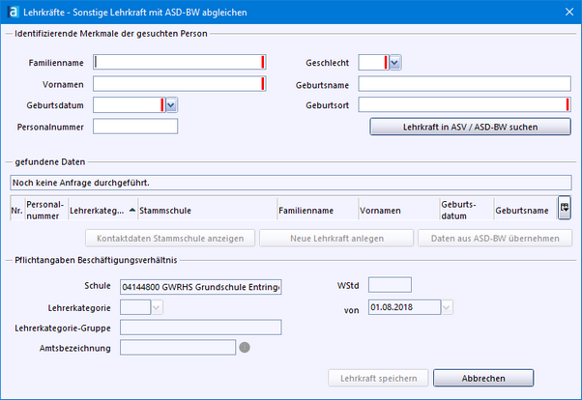The width and height of the screenshot is (582, 400).
Task: Expand the 'von' date dropdown
Action: tap(448, 307)
